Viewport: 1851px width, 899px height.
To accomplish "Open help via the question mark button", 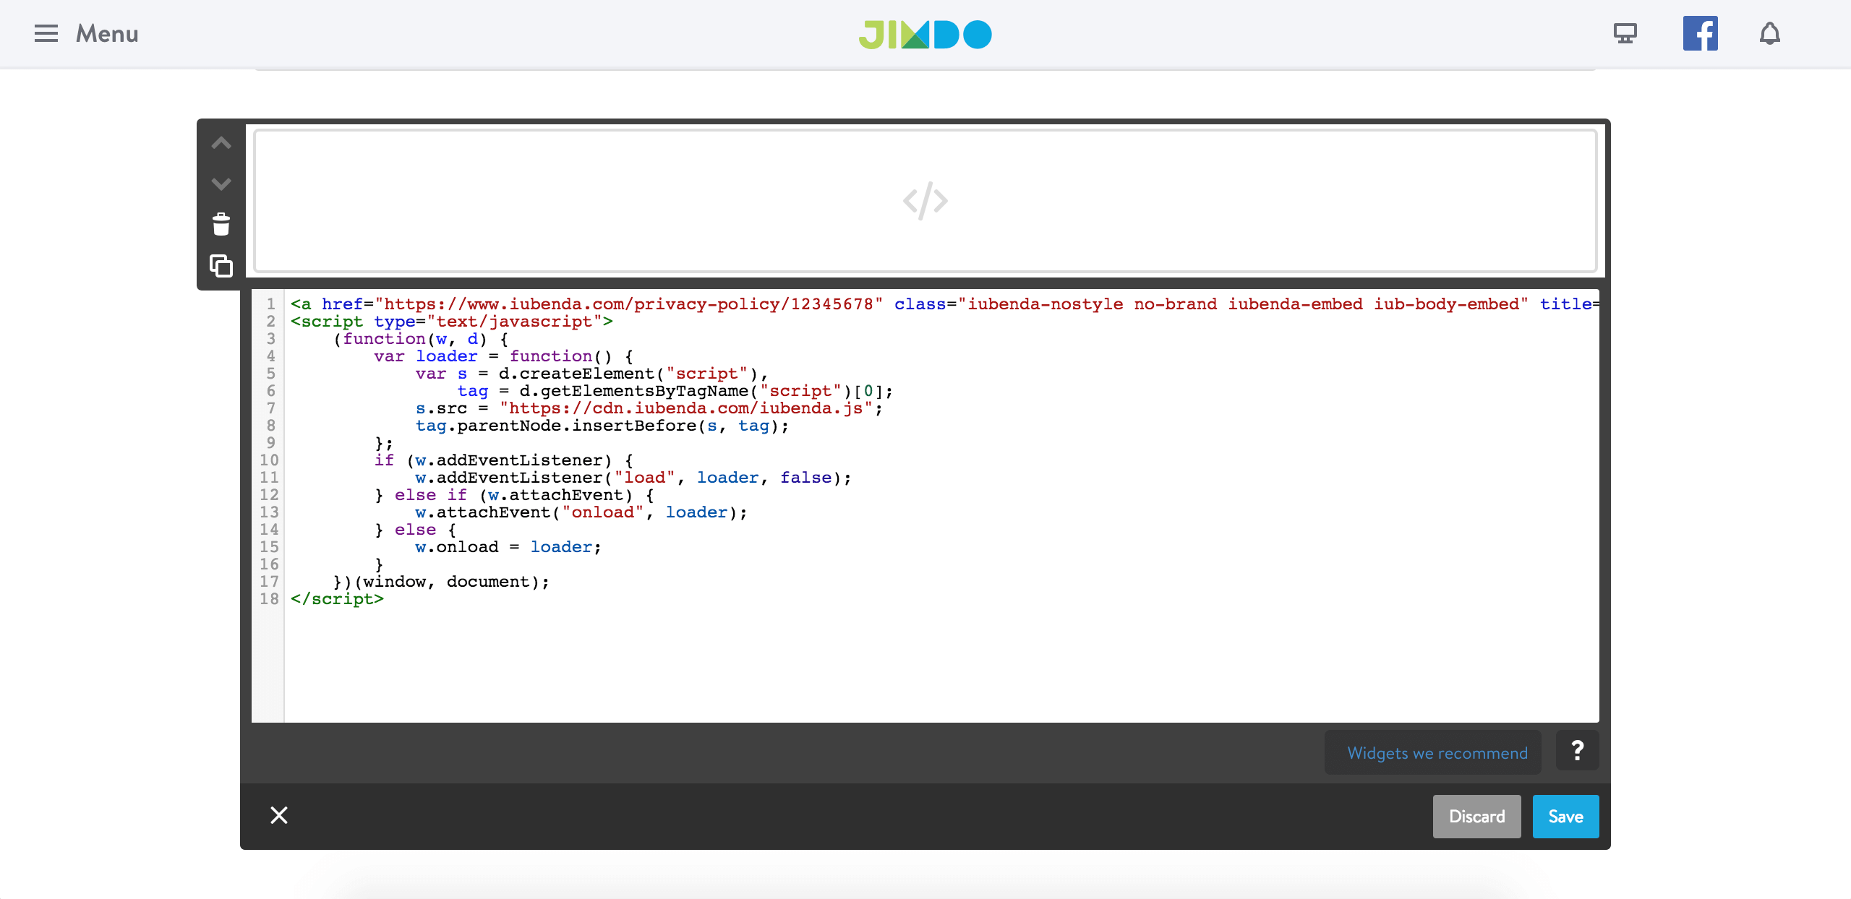I will [x=1576, y=752].
